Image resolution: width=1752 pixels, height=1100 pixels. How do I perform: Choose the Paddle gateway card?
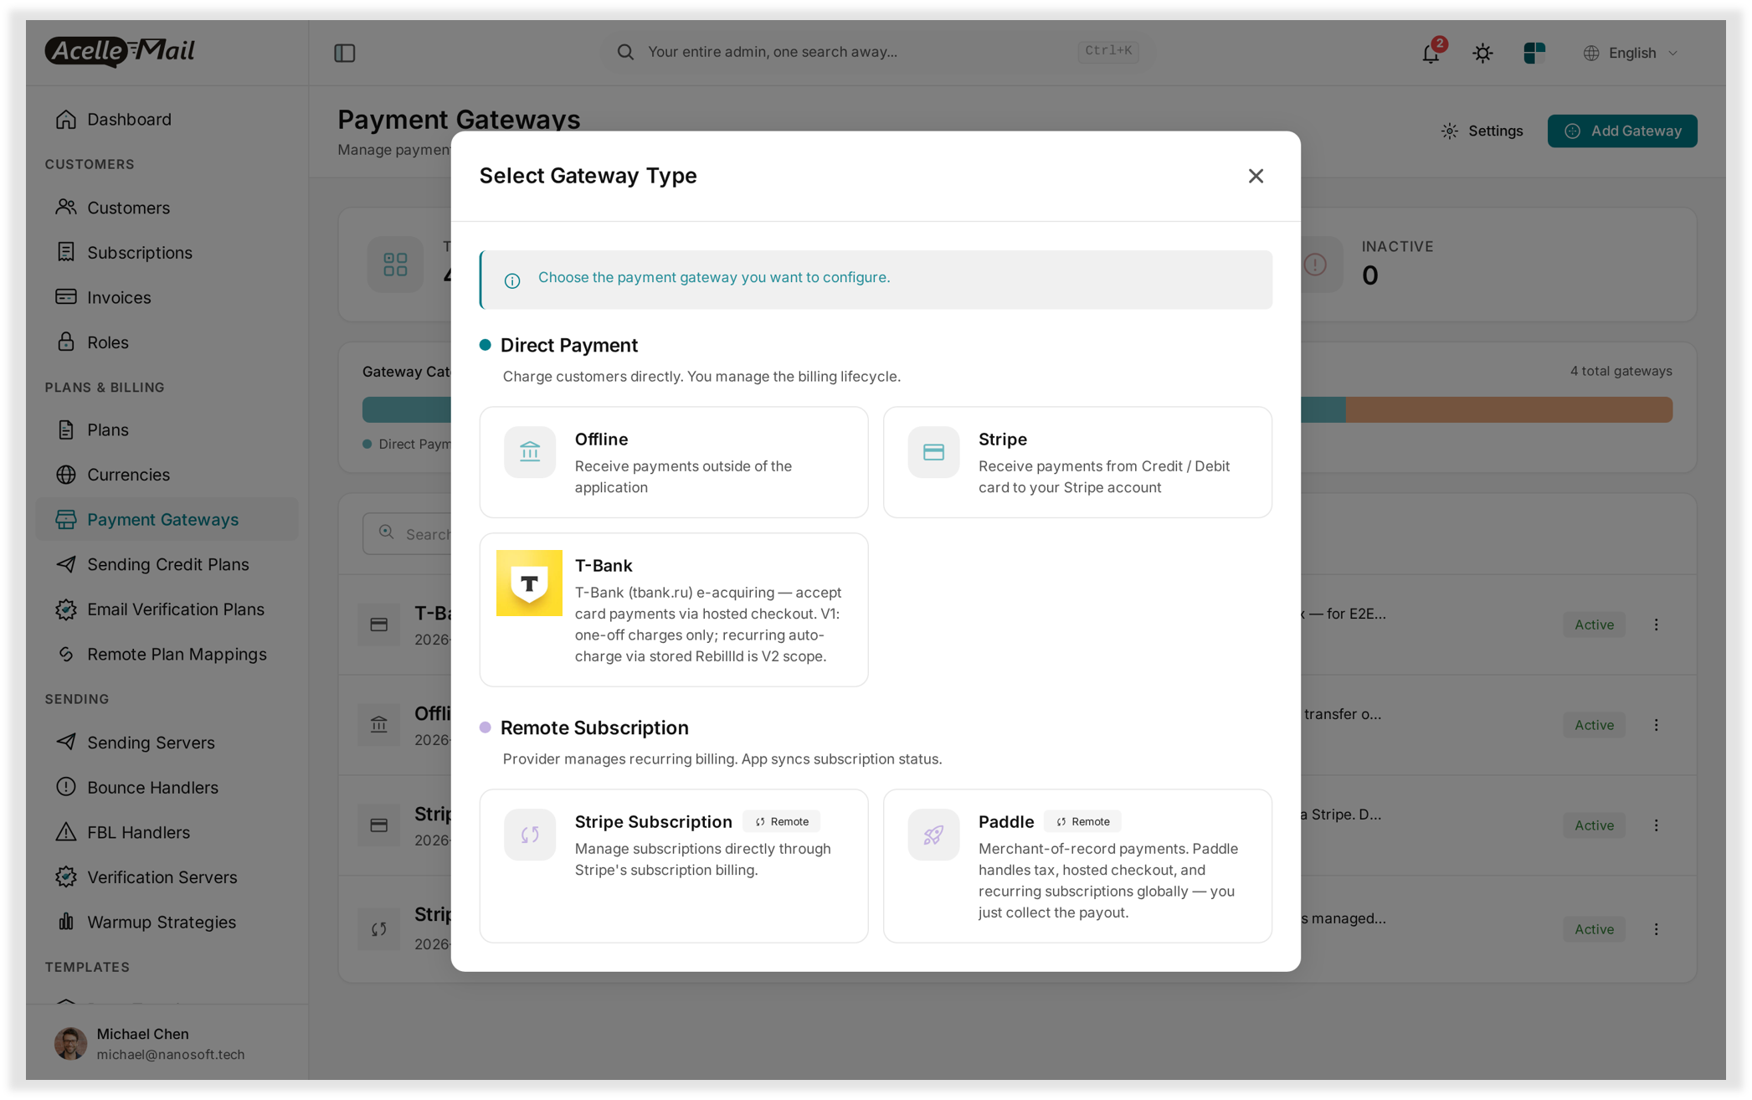pyautogui.click(x=1076, y=866)
